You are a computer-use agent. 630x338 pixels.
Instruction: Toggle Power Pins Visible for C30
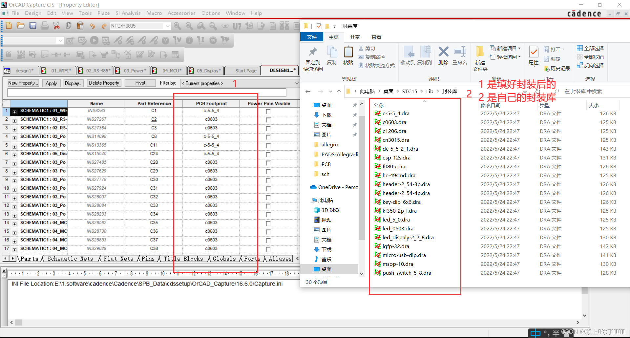(x=268, y=180)
